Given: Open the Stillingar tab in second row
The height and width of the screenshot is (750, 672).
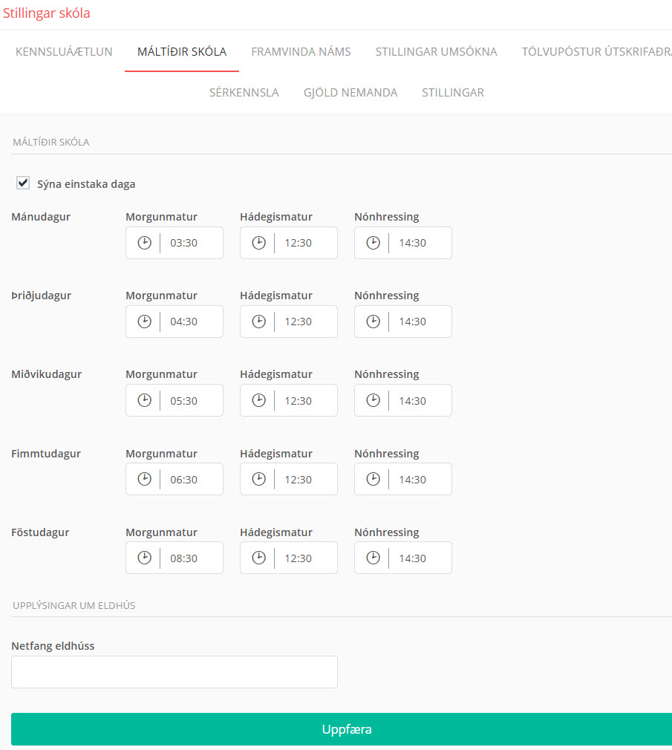Looking at the screenshot, I should pyautogui.click(x=452, y=92).
